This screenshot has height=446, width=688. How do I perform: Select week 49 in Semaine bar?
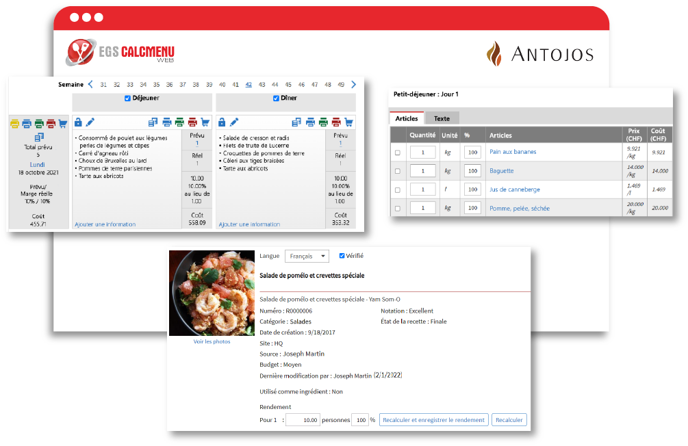[x=341, y=85]
